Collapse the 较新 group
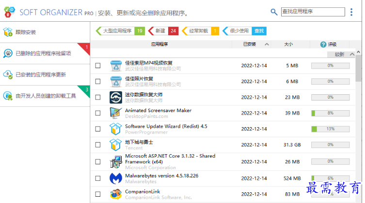This screenshot has width=365, height=203. (352, 54)
